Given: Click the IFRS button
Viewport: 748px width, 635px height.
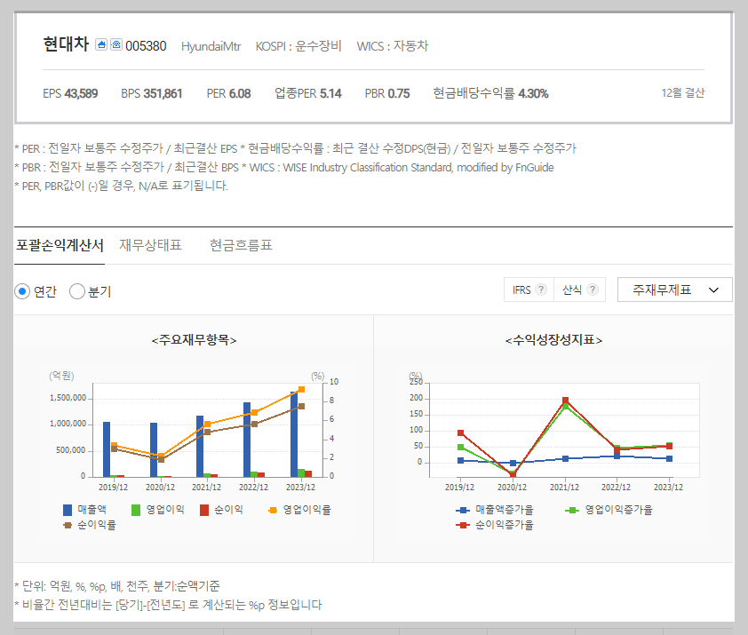Looking at the screenshot, I should click(529, 290).
